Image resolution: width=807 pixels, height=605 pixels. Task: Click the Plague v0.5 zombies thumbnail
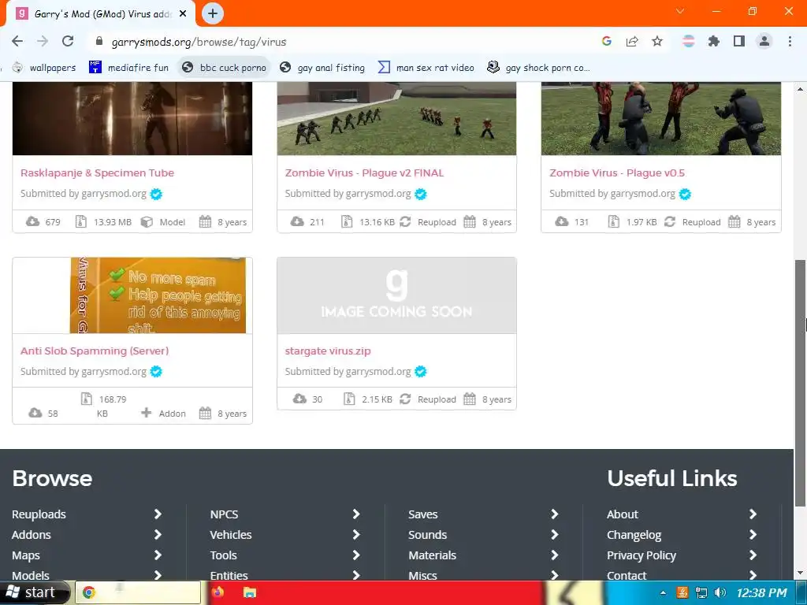[x=661, y=118]
